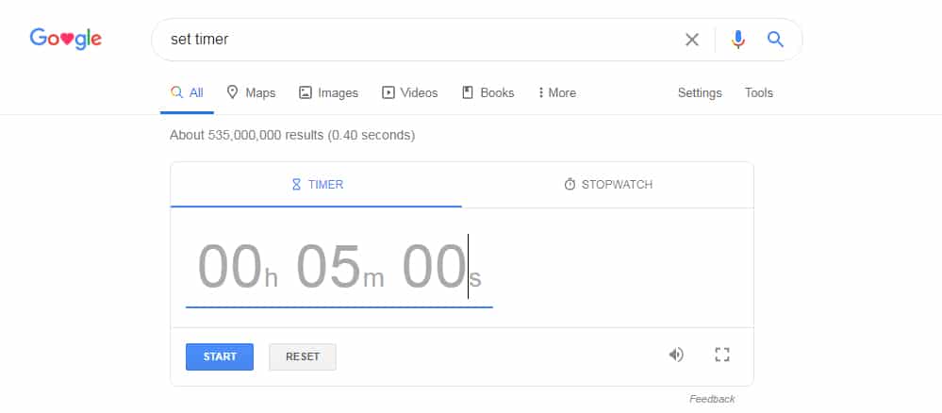The width and height of the screenshot is (942, 413).
Task: Switch to the Stopwatch tab
Action: click(608, 185)
